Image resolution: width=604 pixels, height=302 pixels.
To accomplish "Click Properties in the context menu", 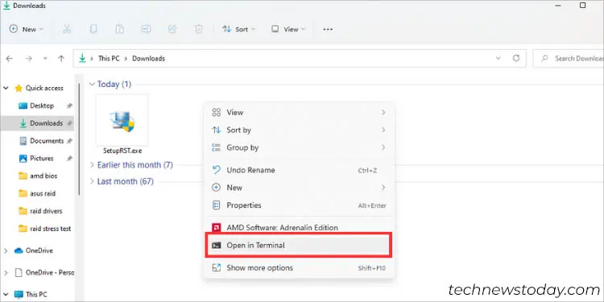I will tap(299, 205).
